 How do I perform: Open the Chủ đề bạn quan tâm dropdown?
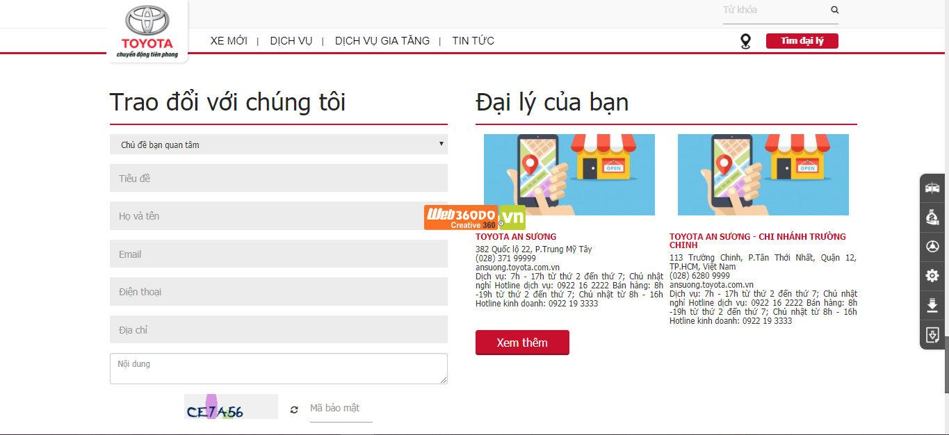(x=279, y=145)
